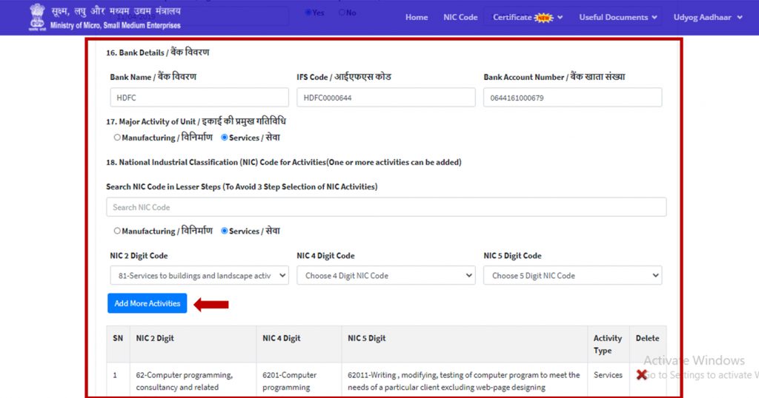The width and height of the screenshot is (759, 398).
Task: Go to the Home page link
Action: (x=417, y=17)
